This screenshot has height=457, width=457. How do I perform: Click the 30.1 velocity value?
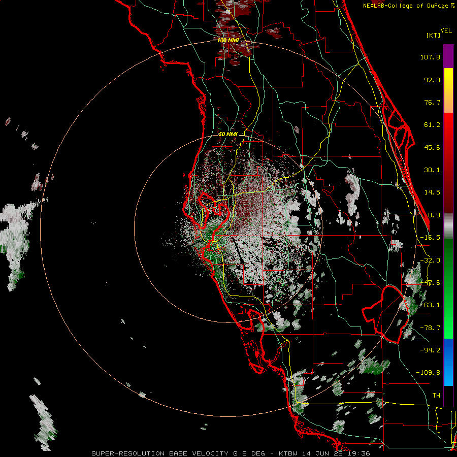pyautogui.click(x=432, y=170)
